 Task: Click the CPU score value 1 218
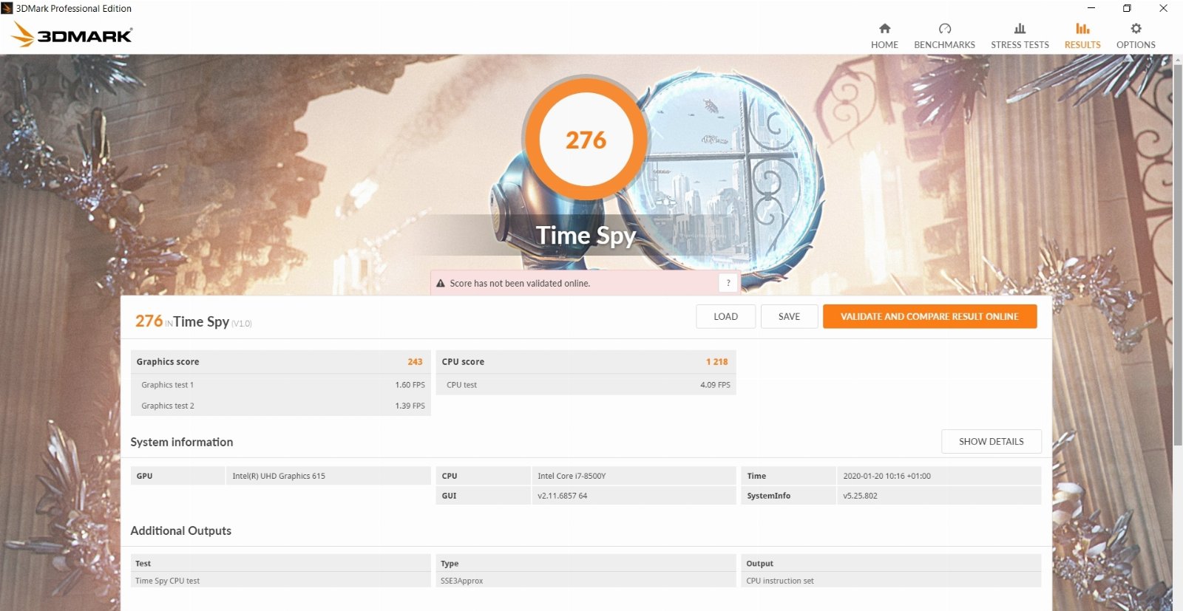[716, 362]
